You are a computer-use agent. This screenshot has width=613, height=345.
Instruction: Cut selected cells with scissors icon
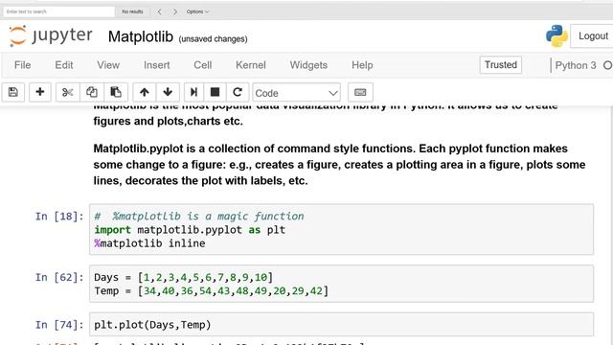[68, 92]
